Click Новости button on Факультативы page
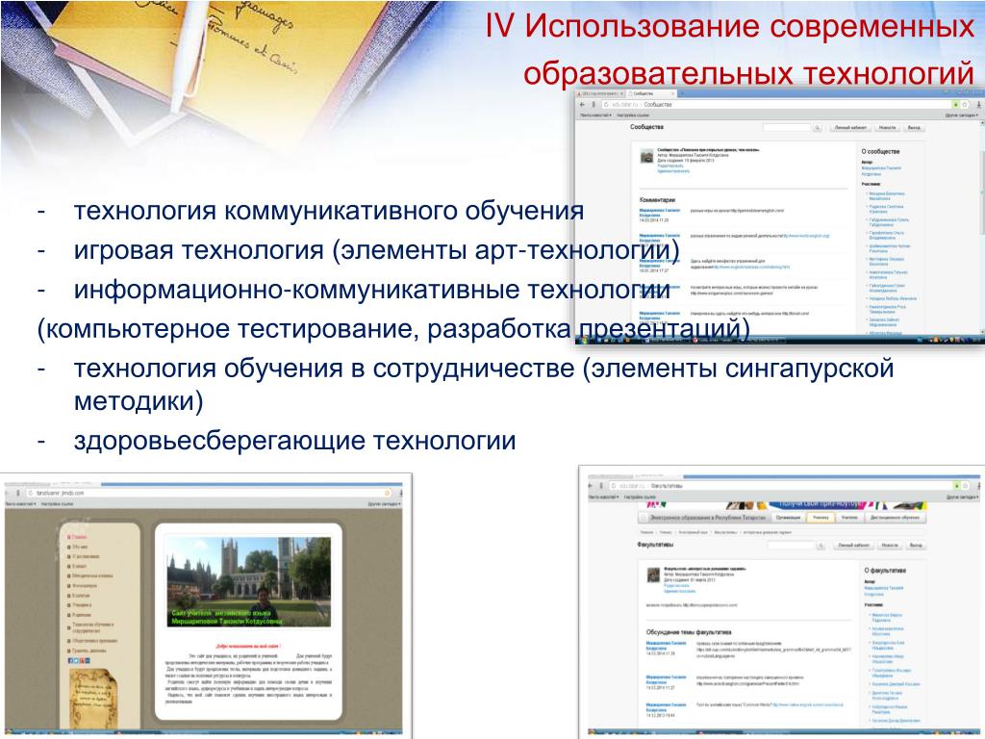 click(890, 546)
